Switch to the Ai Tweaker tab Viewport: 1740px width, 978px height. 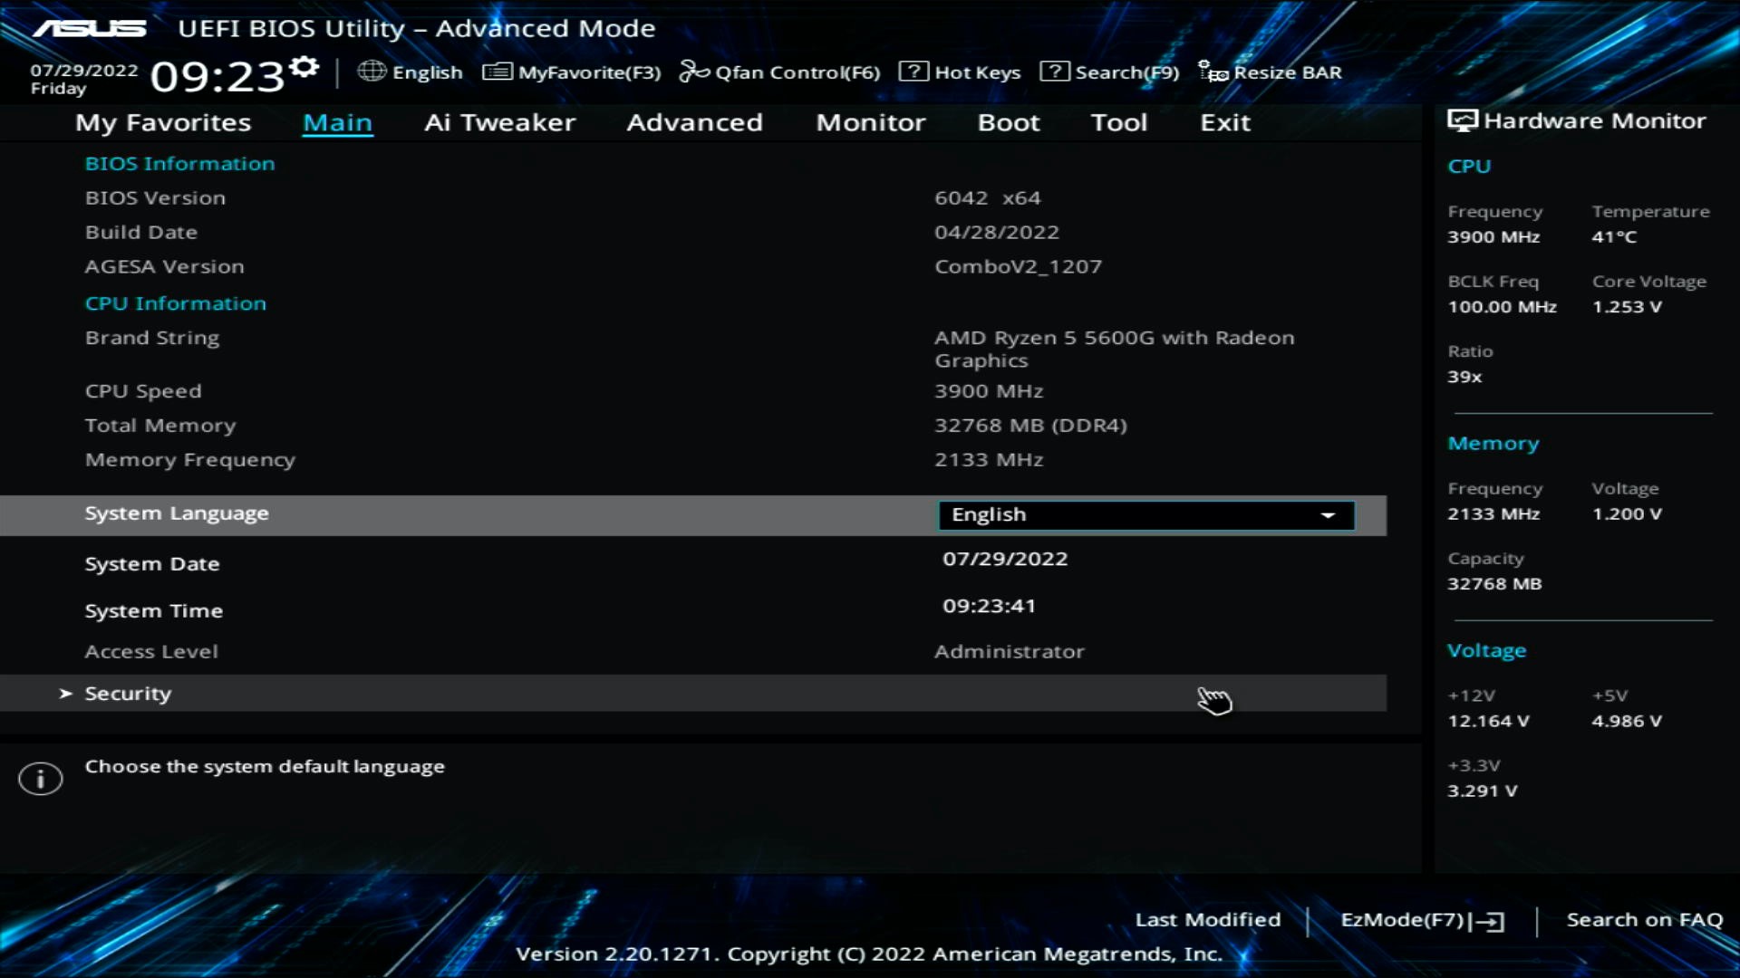(499, 122)
